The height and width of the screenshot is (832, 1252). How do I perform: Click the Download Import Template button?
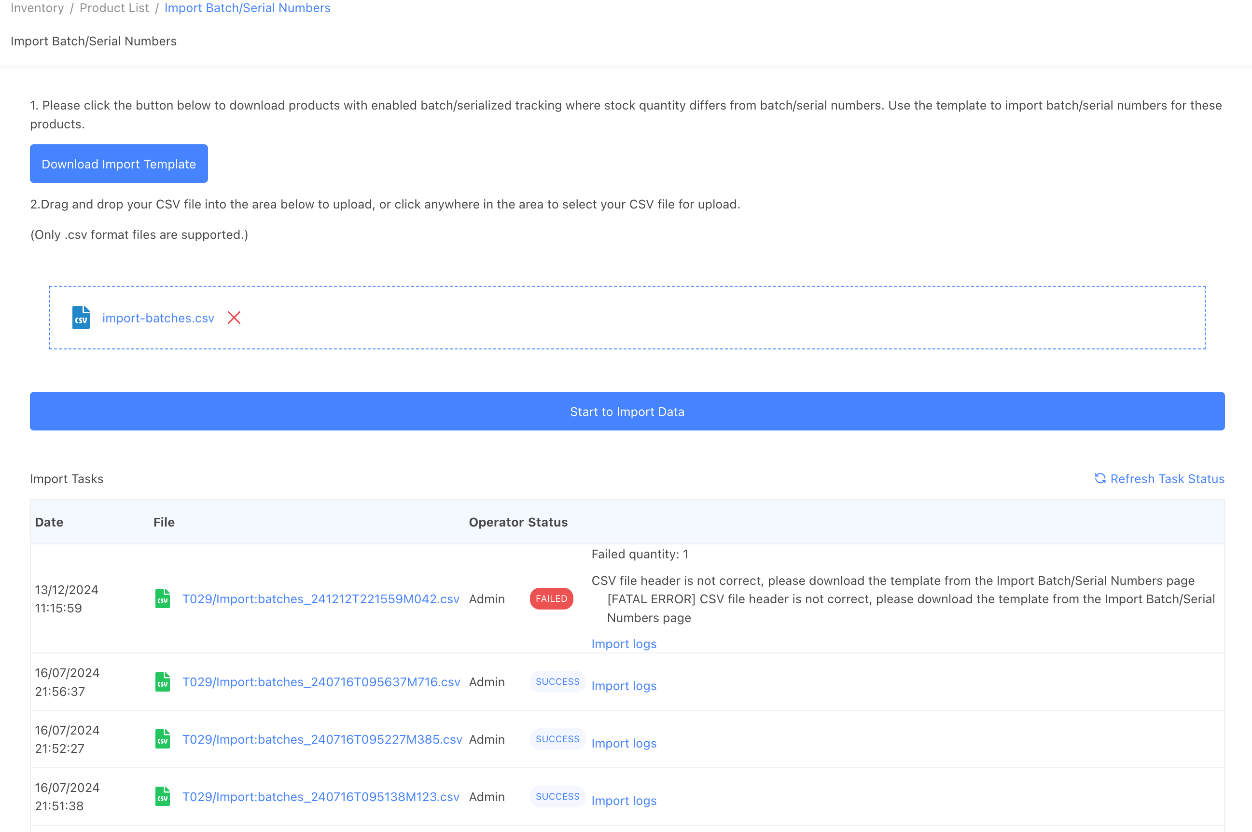pyautogui.click(x=119, y=164)
